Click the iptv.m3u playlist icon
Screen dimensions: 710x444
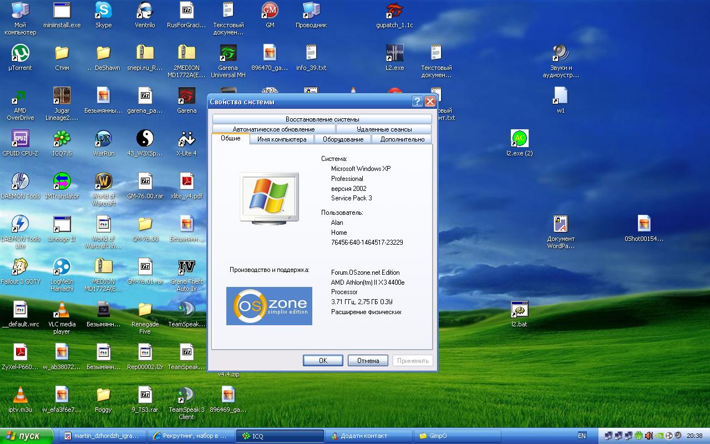(20, 400)
